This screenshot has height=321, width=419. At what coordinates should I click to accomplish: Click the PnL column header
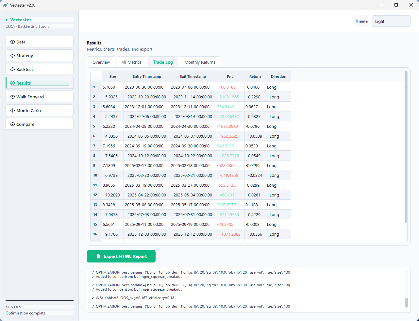point(230,76)
